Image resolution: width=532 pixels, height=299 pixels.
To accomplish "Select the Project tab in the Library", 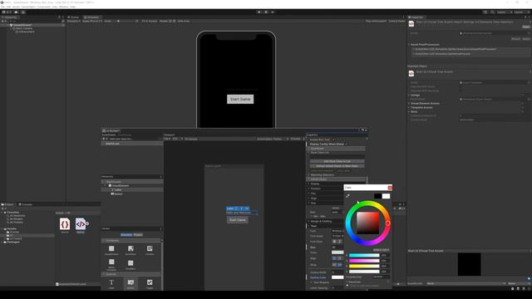I will click(x=138, y=234).
